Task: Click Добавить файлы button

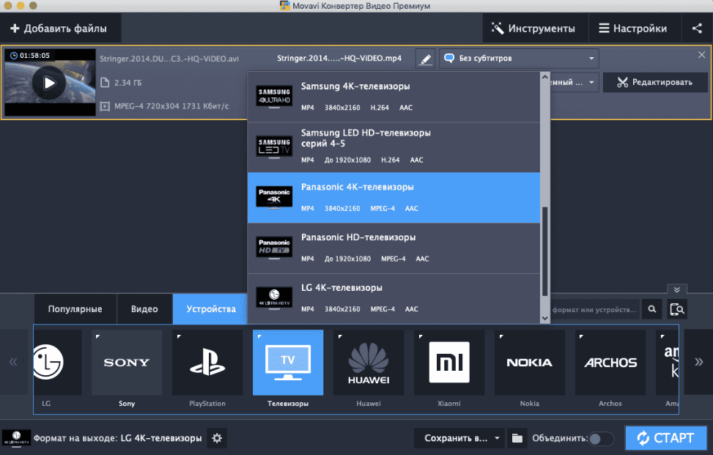Action: (x=59, y=29)
